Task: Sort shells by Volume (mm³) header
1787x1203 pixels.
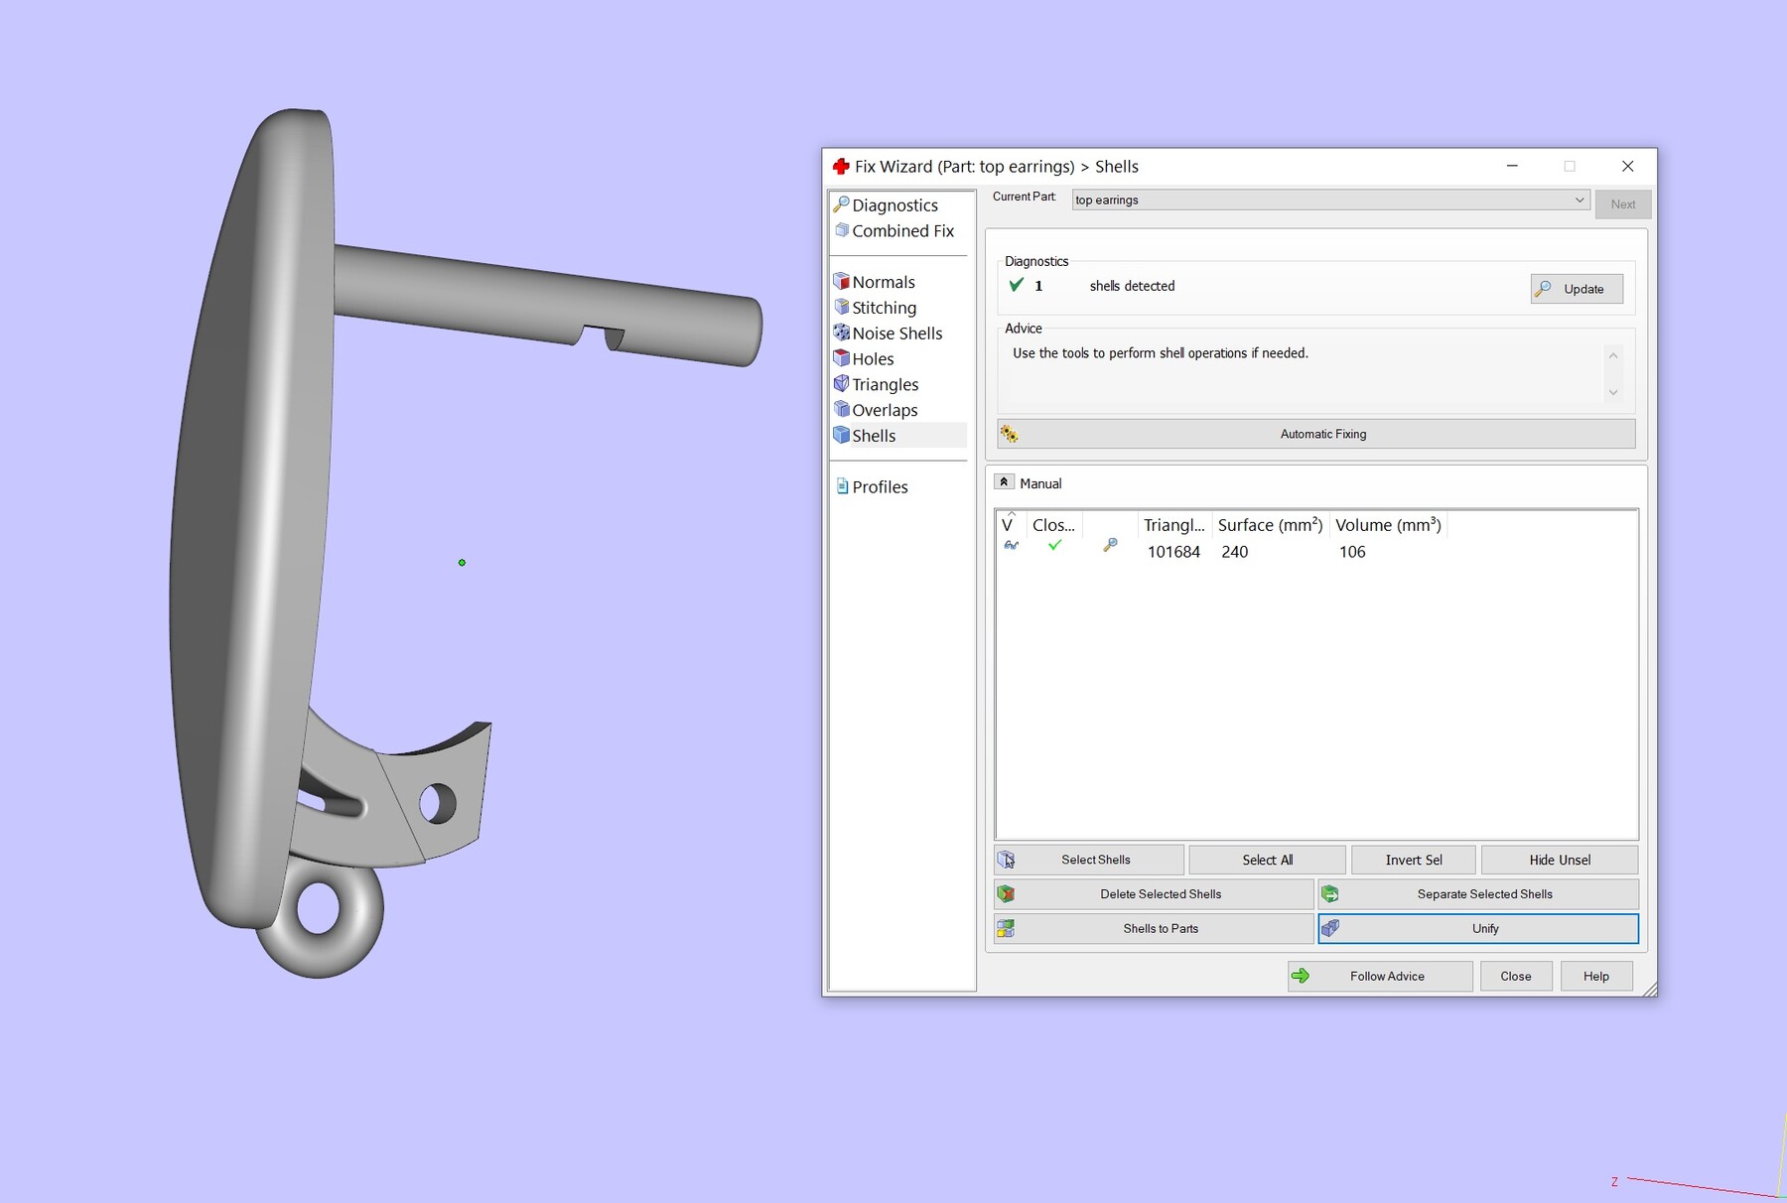Action: (1388, 525)
